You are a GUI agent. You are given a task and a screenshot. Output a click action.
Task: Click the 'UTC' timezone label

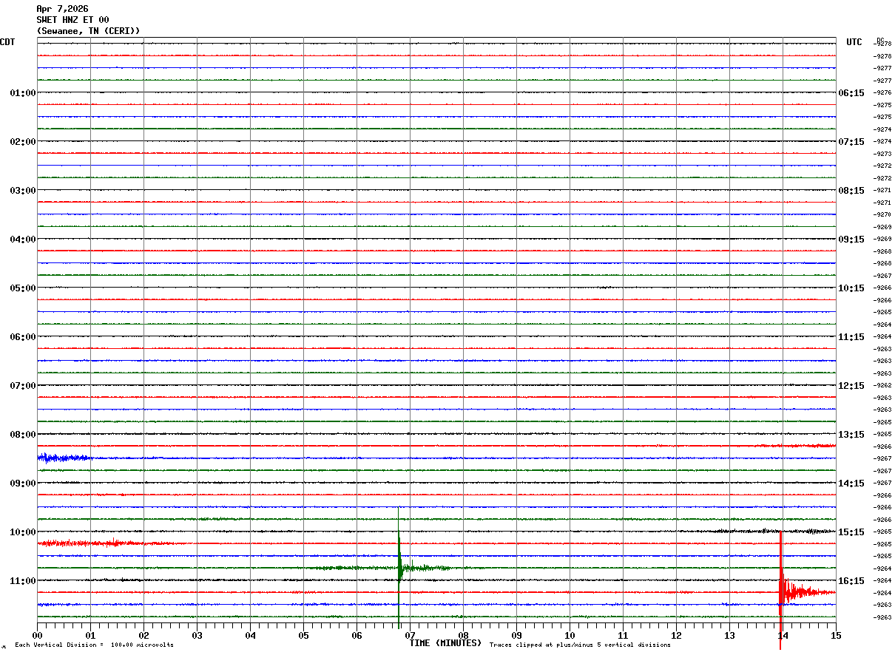coord(854,42)
